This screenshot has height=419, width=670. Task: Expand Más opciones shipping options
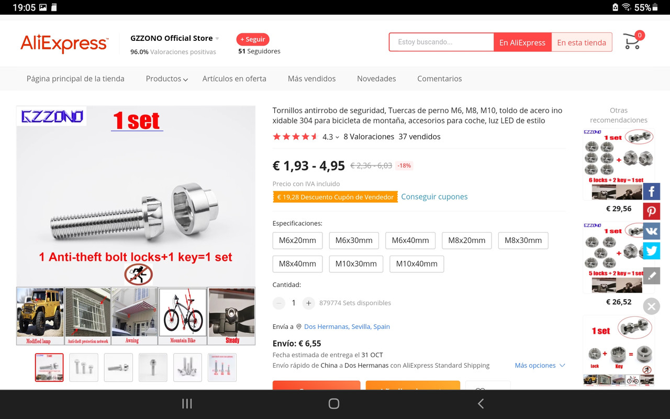coord(540,365)
